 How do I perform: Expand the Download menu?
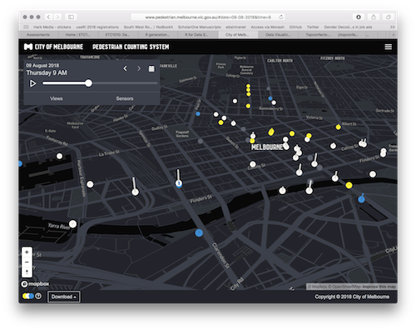64,297
